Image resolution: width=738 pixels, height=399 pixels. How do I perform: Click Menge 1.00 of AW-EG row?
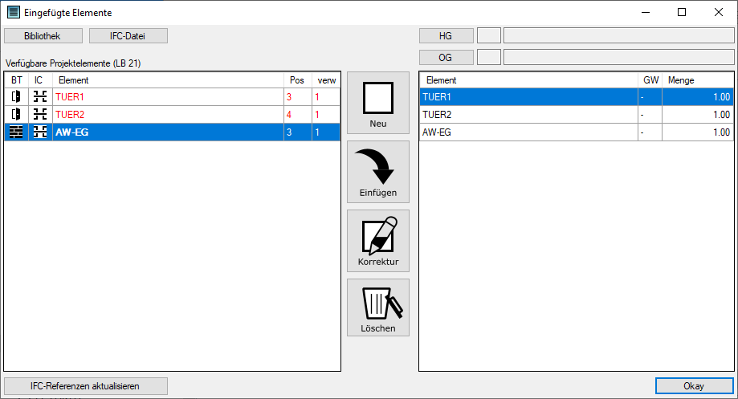(698, 132)
